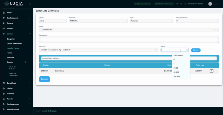Click the table search field
Image resolution: width=223 pixels, height=115 pixels.
click(129, 58)
